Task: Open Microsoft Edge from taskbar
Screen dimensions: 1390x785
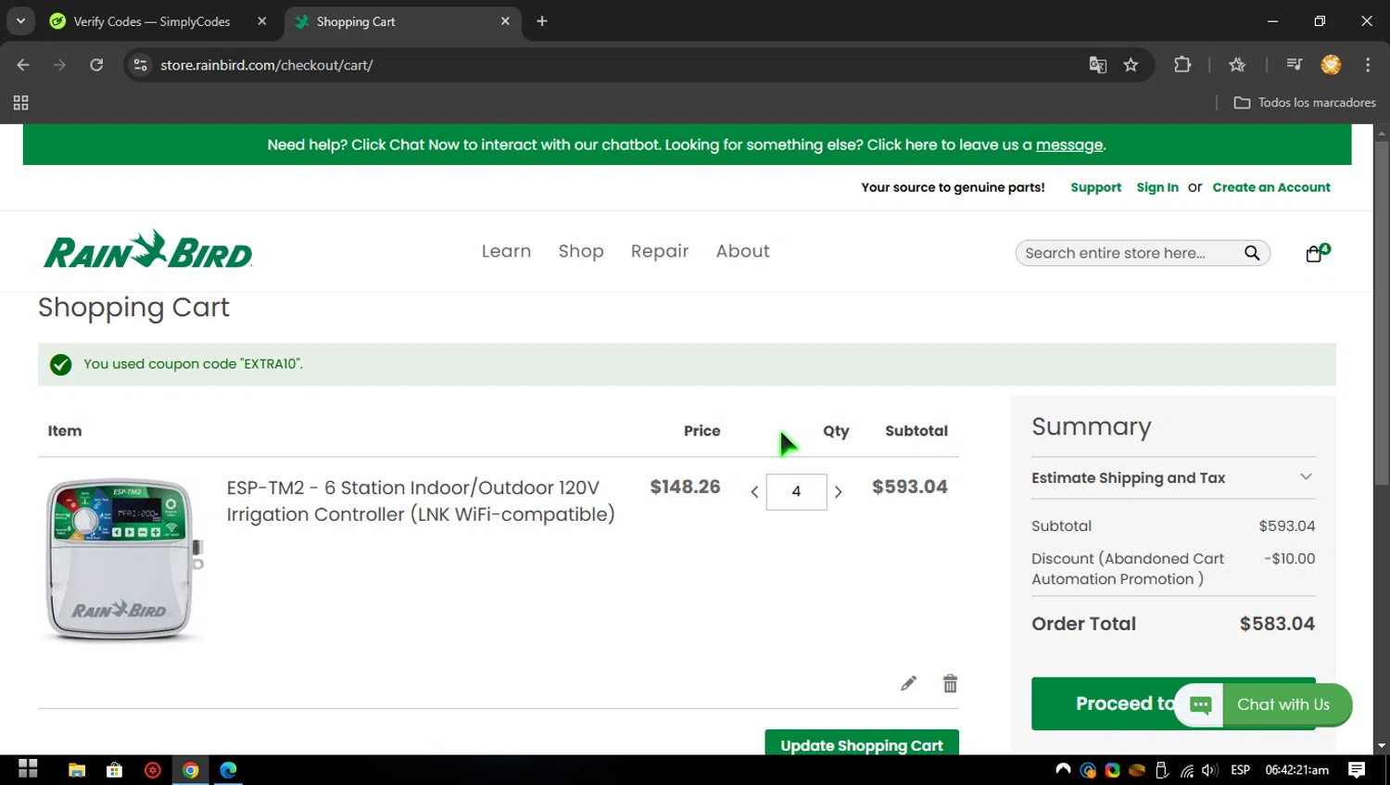Action: (x=228, y=769)
